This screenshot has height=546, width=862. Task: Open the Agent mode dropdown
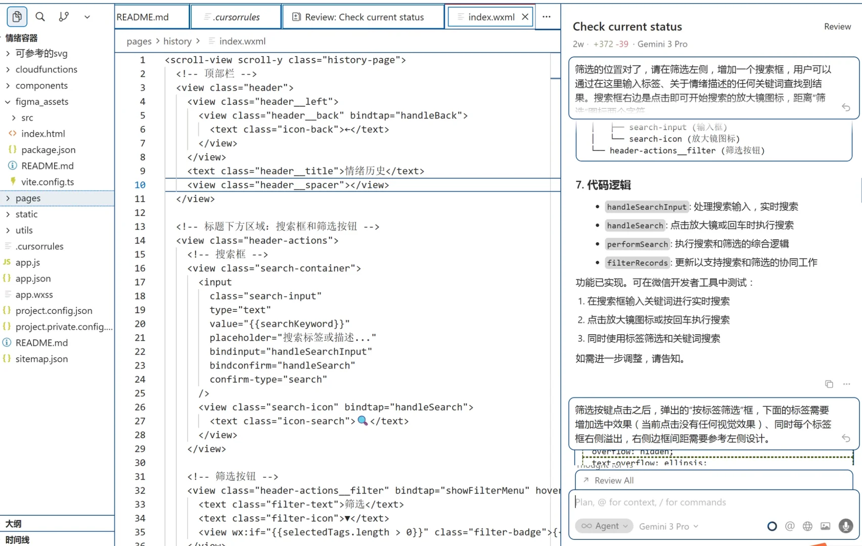click(604, 526)
